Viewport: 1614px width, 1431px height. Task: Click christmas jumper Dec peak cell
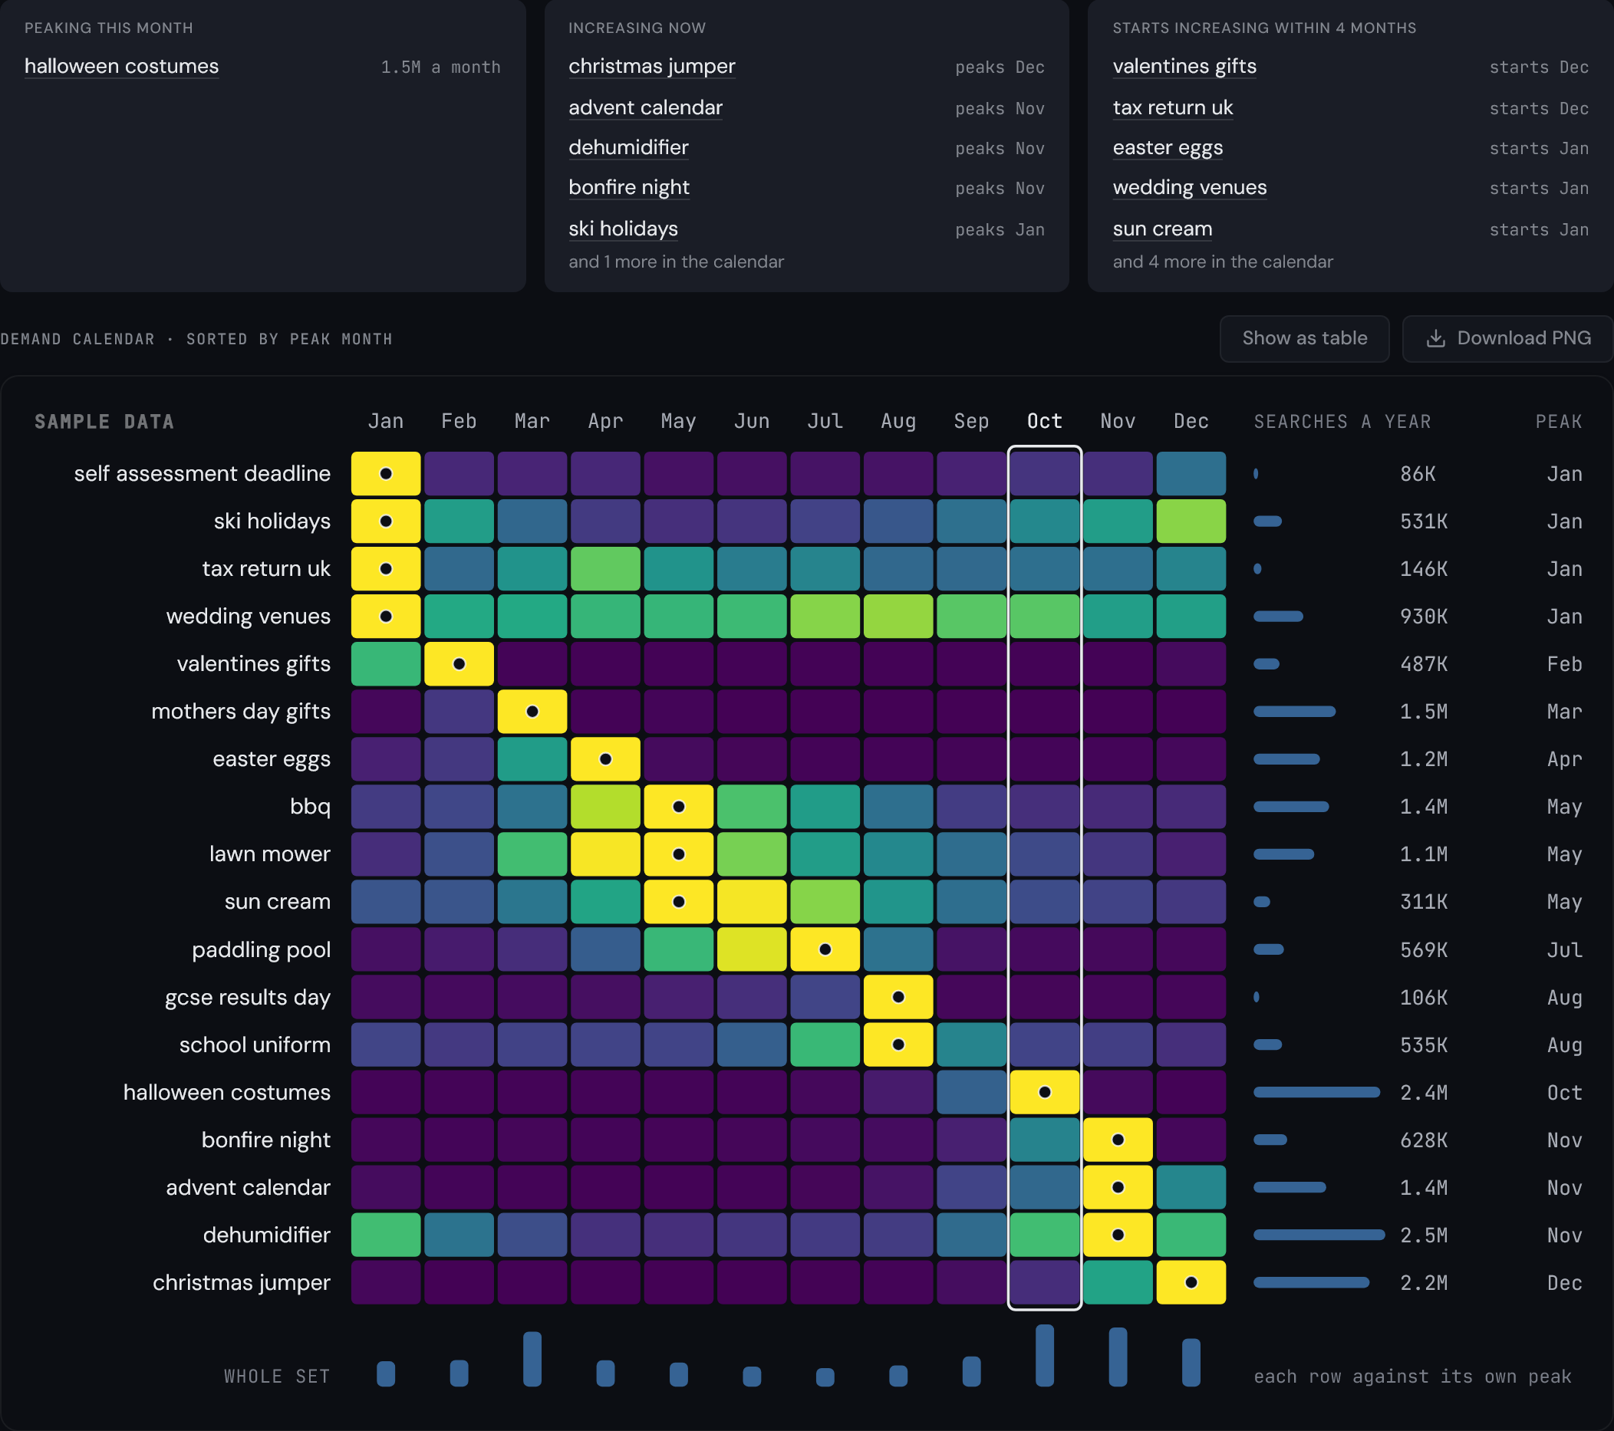[1191, 1283]
